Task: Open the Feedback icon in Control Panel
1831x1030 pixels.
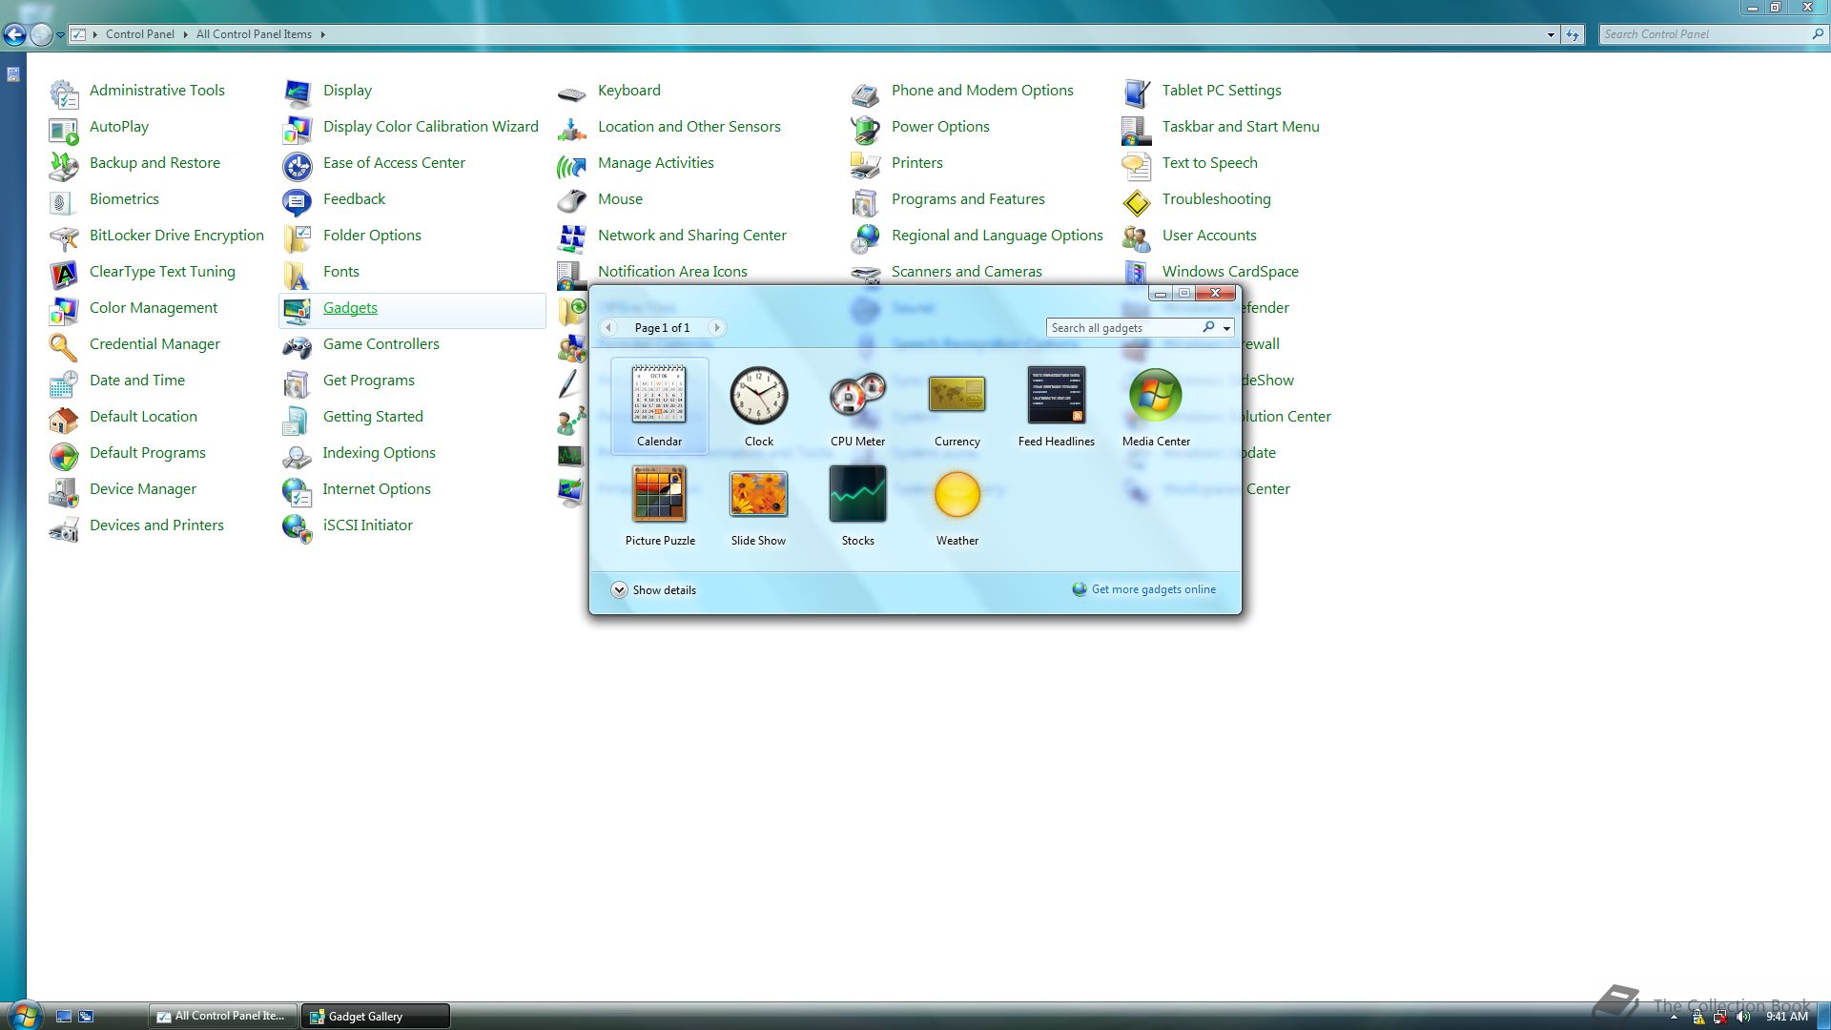Action: tap(298, 201)
